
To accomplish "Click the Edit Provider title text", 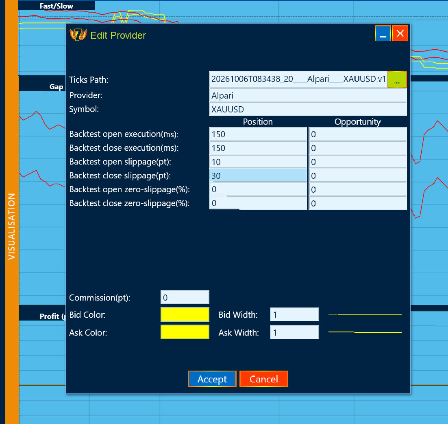I will click(x=118, y=35).
